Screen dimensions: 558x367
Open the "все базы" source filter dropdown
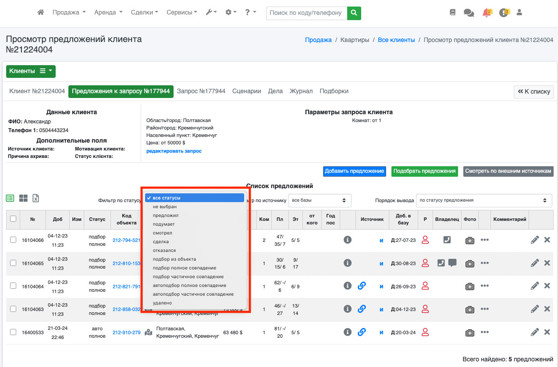(320, 200)
